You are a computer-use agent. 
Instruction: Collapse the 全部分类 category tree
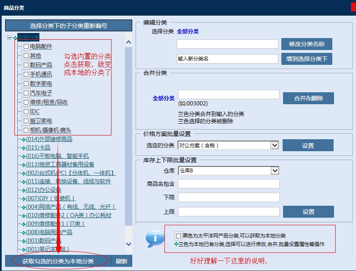pos(9,37)
